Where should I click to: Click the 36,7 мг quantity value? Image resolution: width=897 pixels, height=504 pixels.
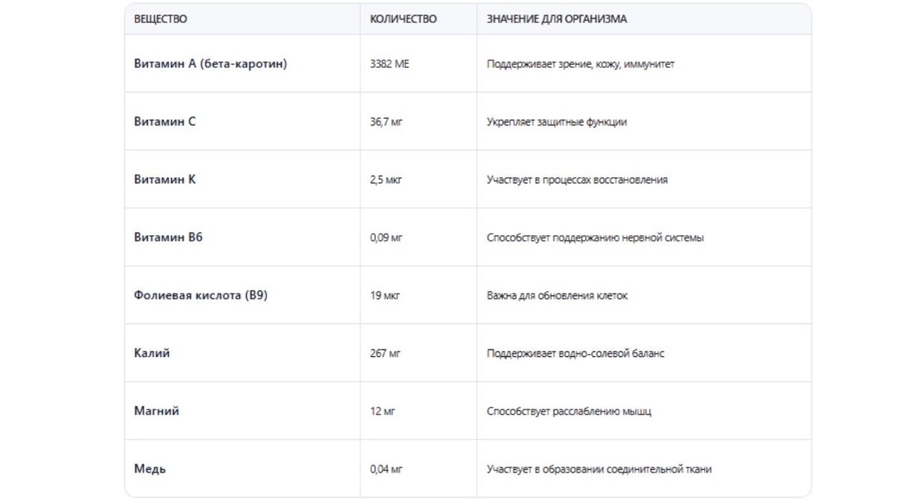coord(386,122)
